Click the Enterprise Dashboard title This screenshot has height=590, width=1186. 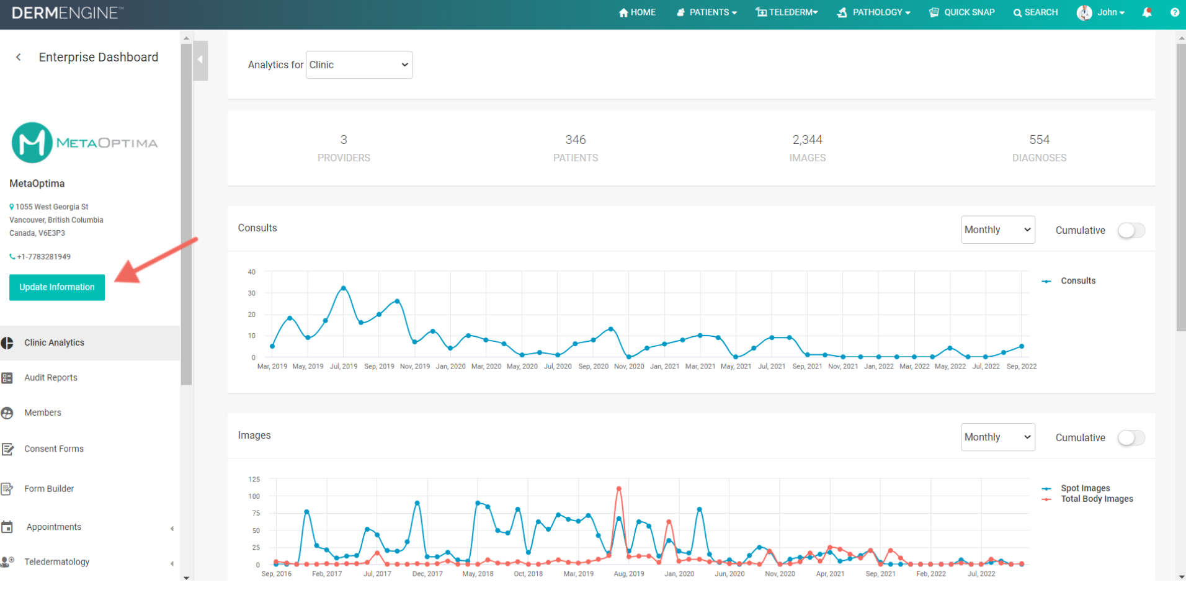(98, 57)
